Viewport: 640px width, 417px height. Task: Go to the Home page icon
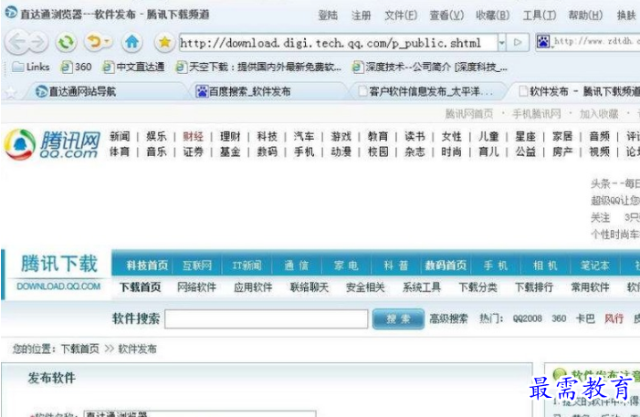131,42
